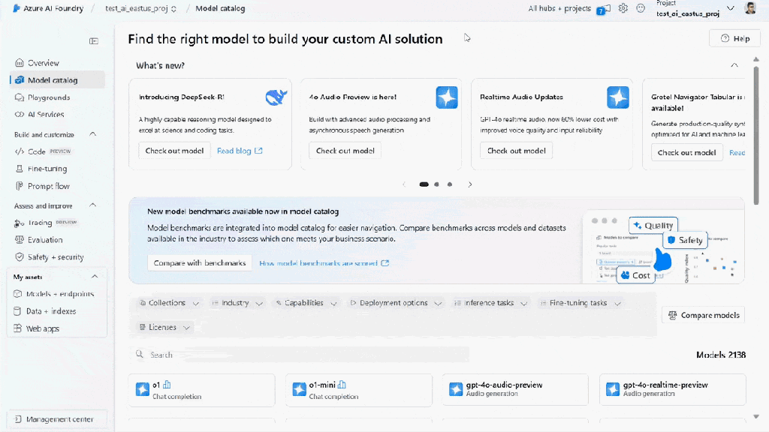This screenshot has width=769, height=432.
Task: Click the Help button
Action: (x=734, y=38)
